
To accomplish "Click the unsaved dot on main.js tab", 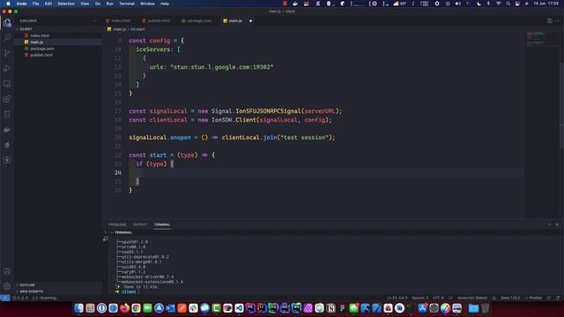I will click(x=250, y=21).
